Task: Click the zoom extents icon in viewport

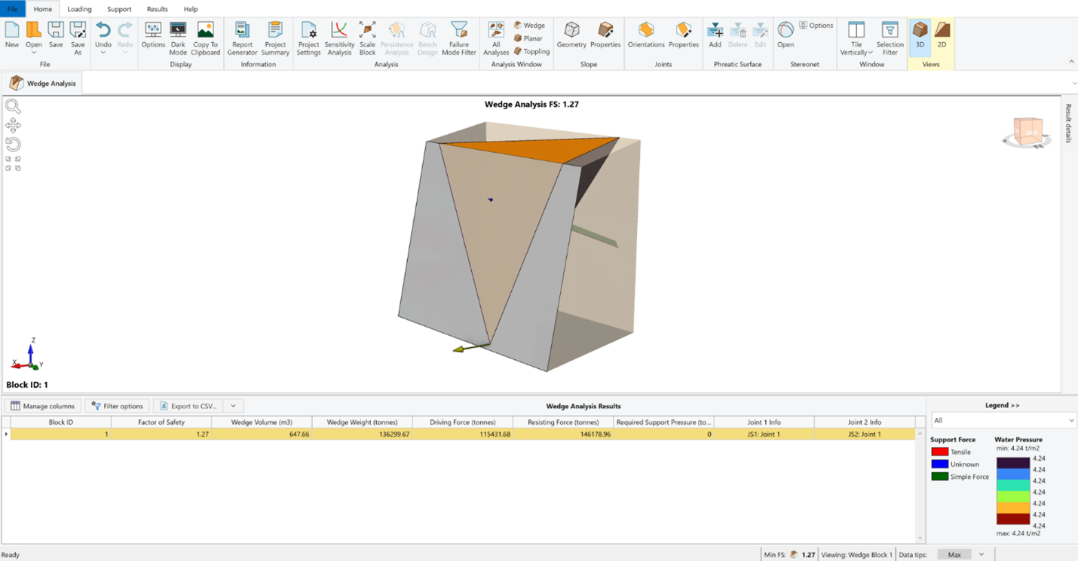Action: click(13, 163)
